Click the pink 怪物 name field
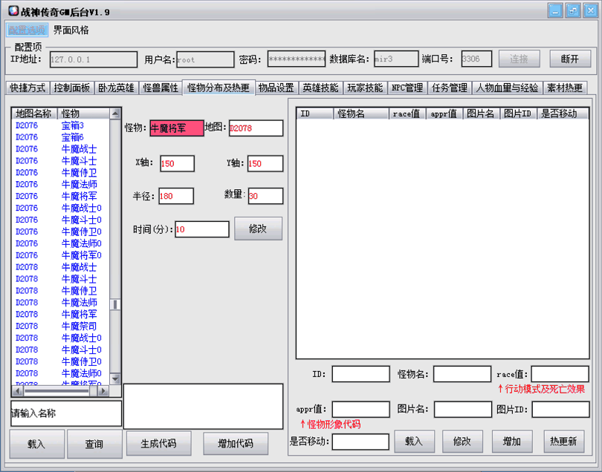 [x=177, y=128]
